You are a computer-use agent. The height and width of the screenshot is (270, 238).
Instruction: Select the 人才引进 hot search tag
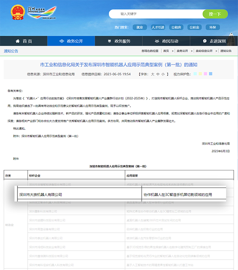point(158,27)
